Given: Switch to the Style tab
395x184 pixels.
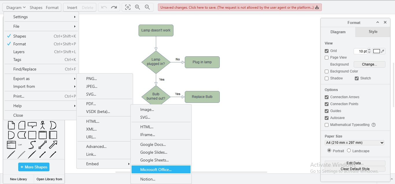Looking at the screenshot, I should (373, 32).
